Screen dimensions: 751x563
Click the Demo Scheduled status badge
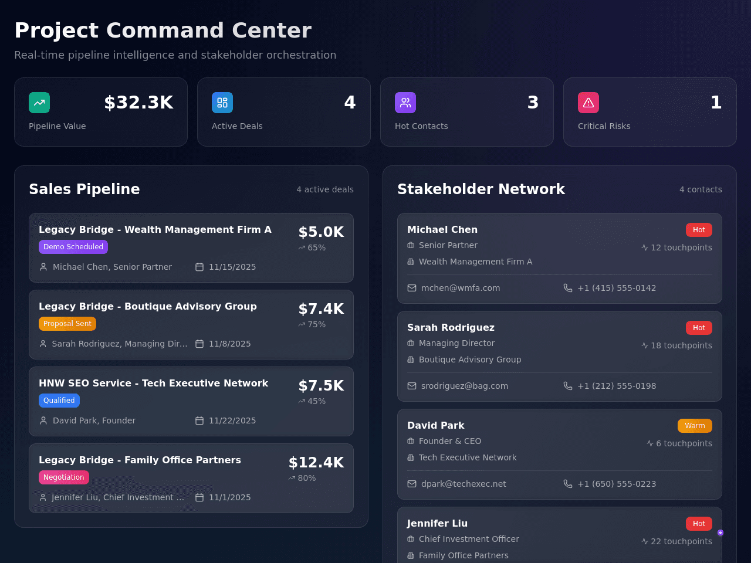click(x=73, y=247)
